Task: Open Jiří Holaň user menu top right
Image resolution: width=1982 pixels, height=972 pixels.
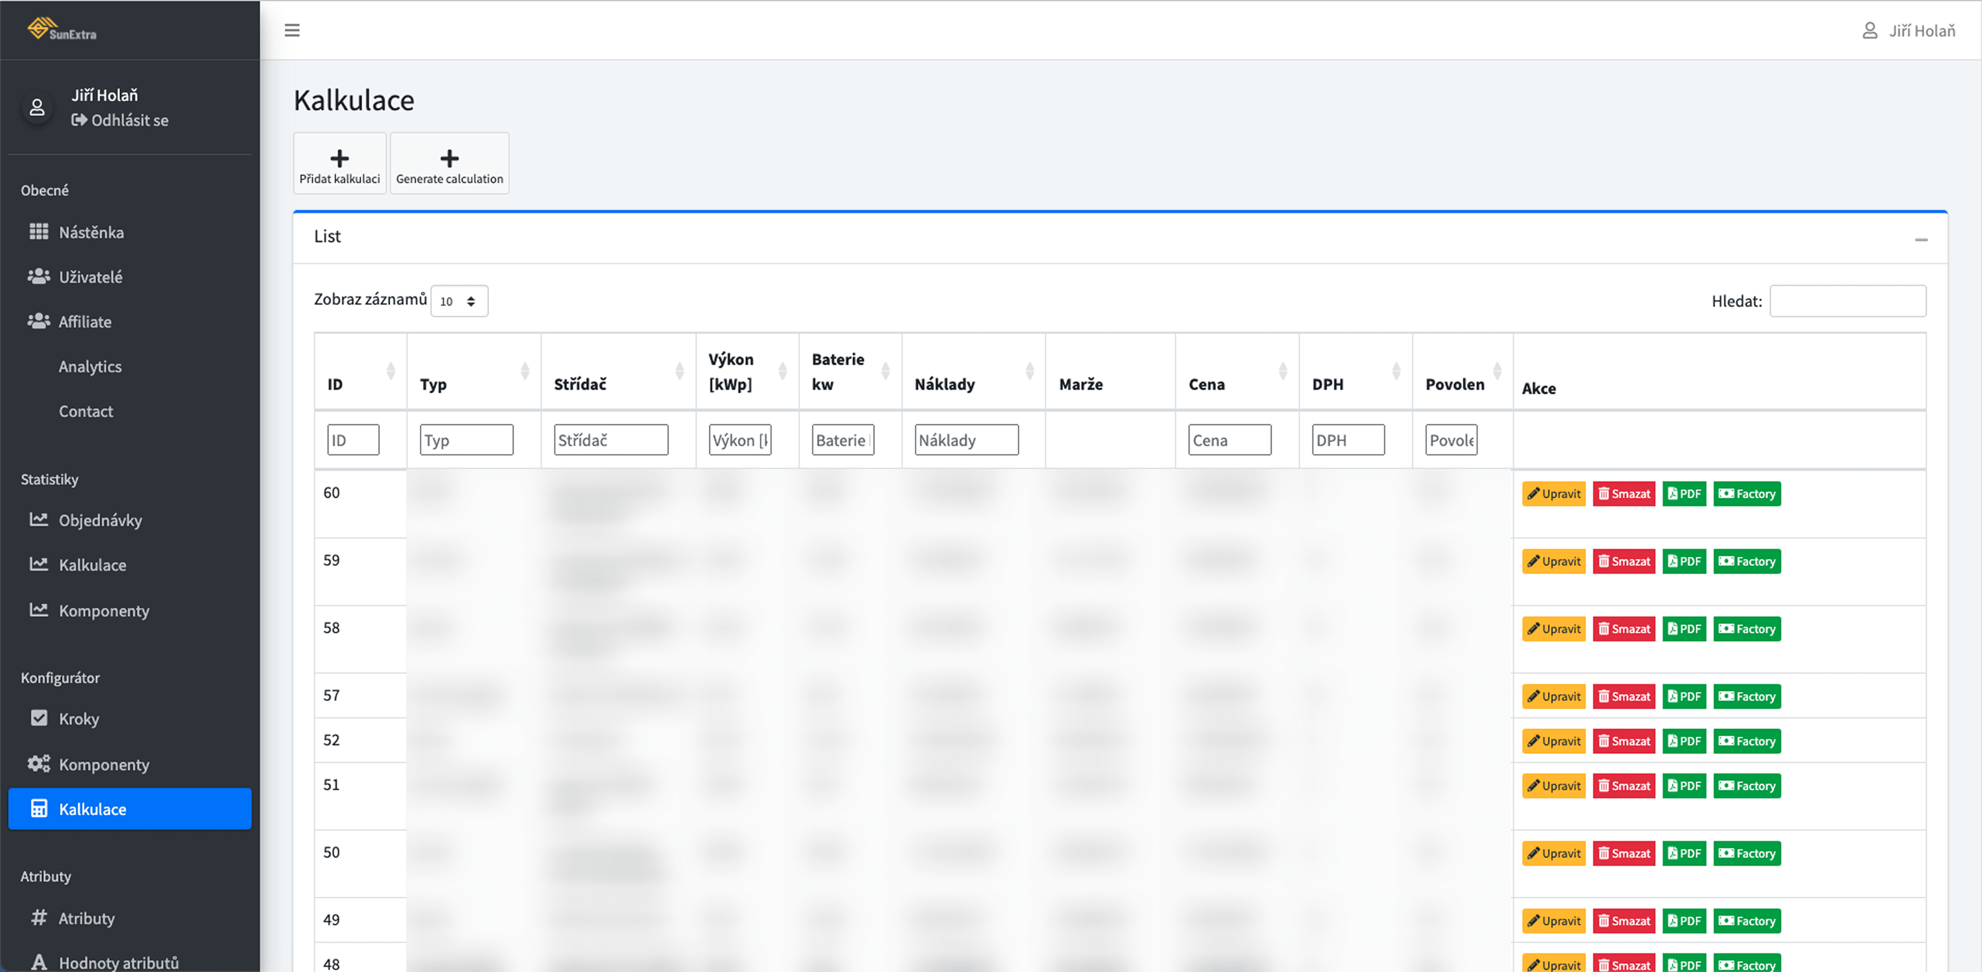Action: (1909, 30)
